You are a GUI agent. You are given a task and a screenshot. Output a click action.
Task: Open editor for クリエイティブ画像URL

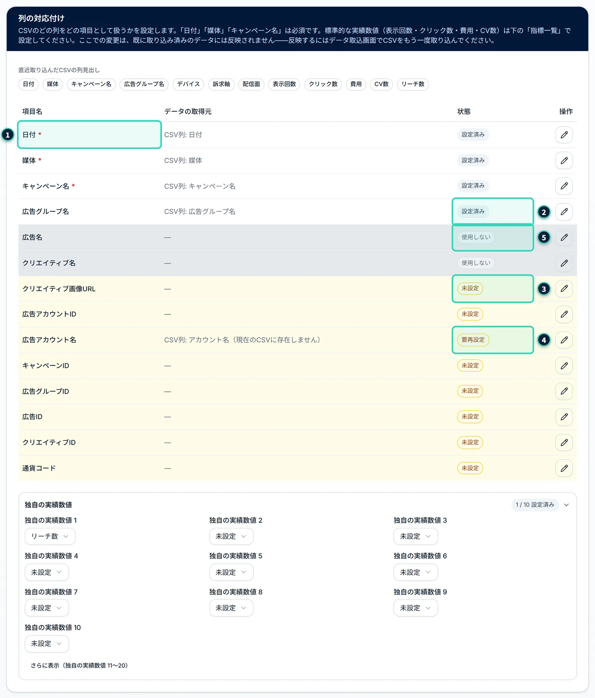(x=564, y=289)
